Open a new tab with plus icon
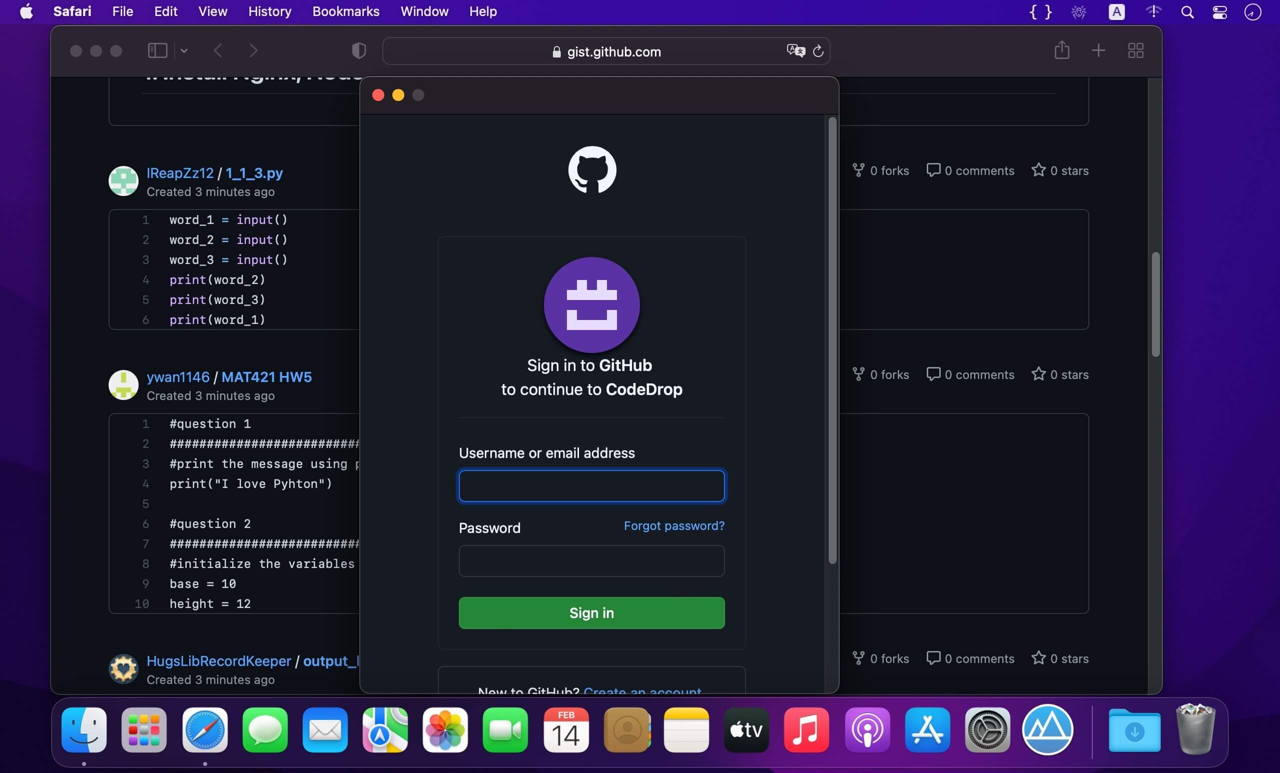This screenshot has height=773, width=1280. pos(1098,50)
